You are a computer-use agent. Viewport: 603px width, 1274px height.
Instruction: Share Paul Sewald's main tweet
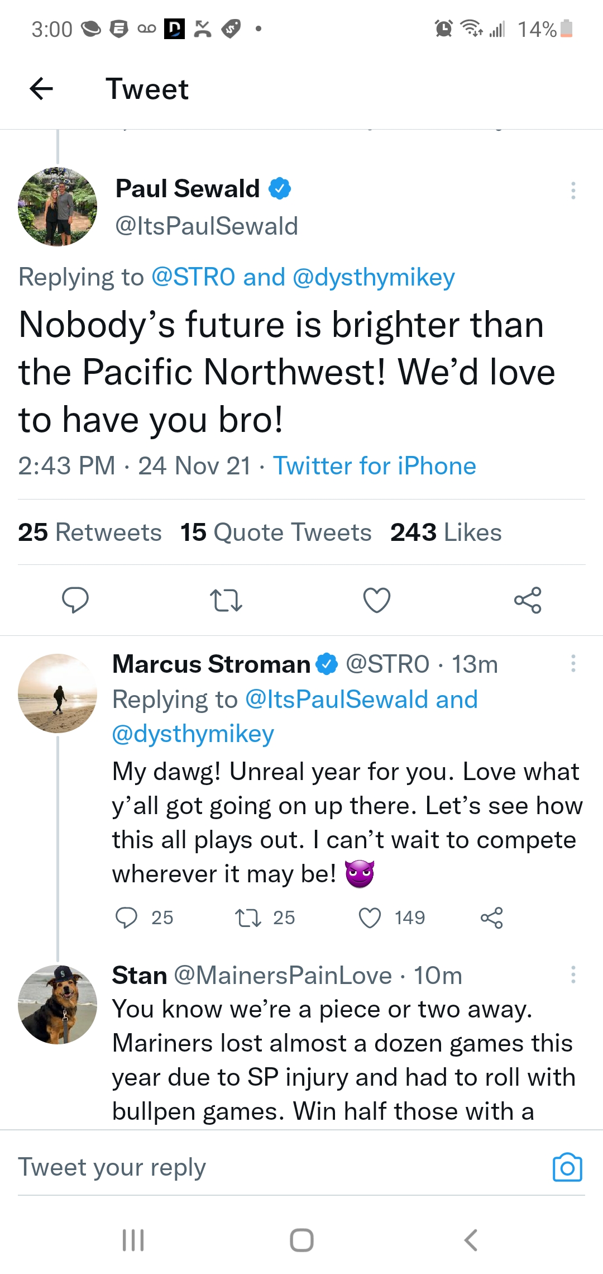pos(528,600)
